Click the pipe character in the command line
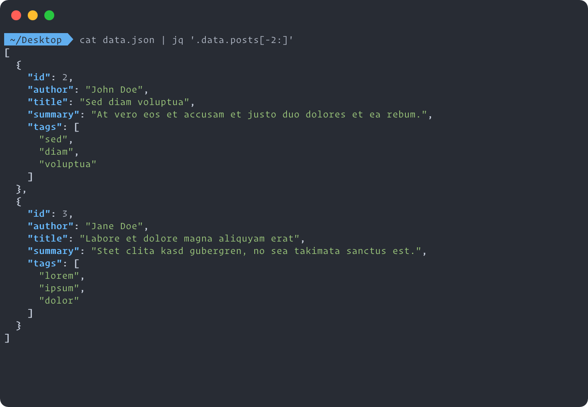 [164, 40]
